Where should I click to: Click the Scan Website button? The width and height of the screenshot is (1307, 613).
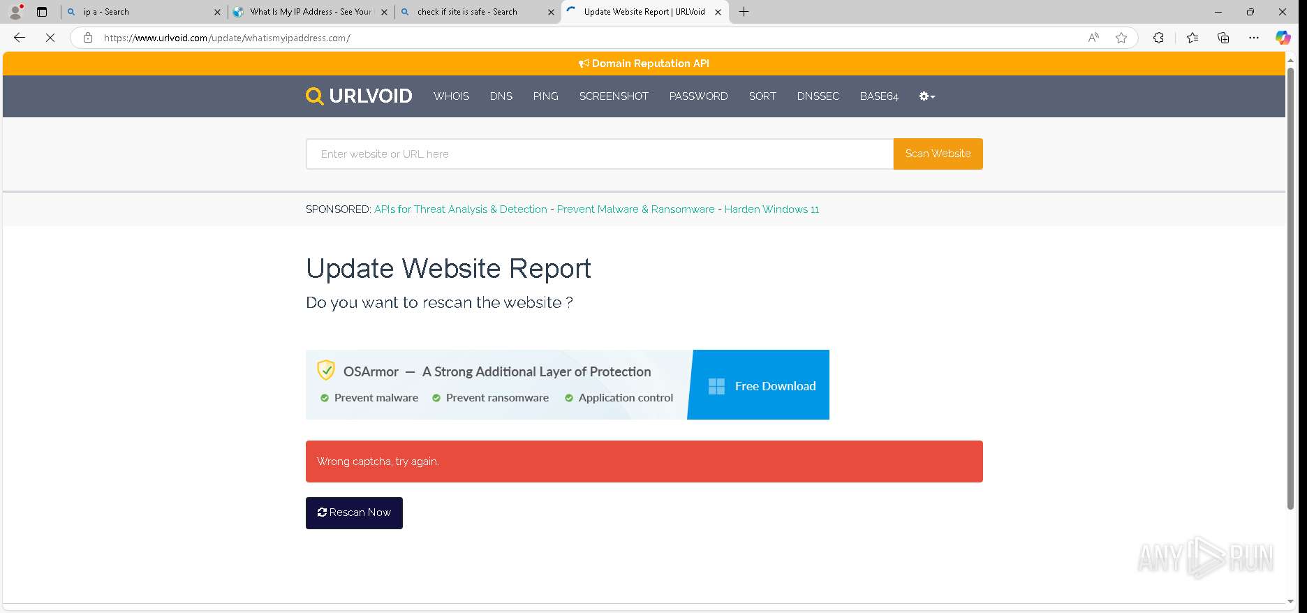point(938,154)
